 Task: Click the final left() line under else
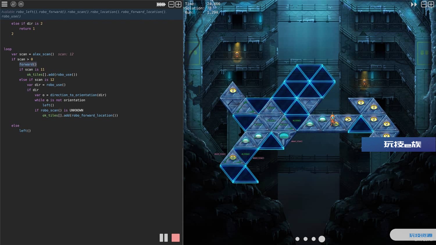point(25,131)
